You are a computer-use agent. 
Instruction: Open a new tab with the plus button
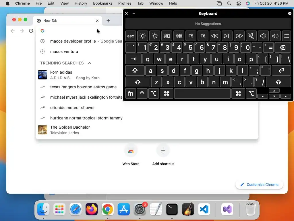coord(108,21)
